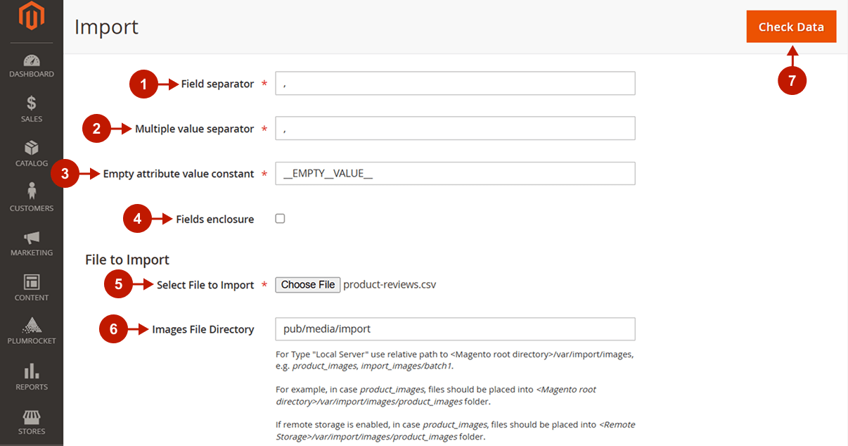Click the Images File Directory label
Viewport: 848px width, 446px height.
pyautogui.click(x=203, y=329)
